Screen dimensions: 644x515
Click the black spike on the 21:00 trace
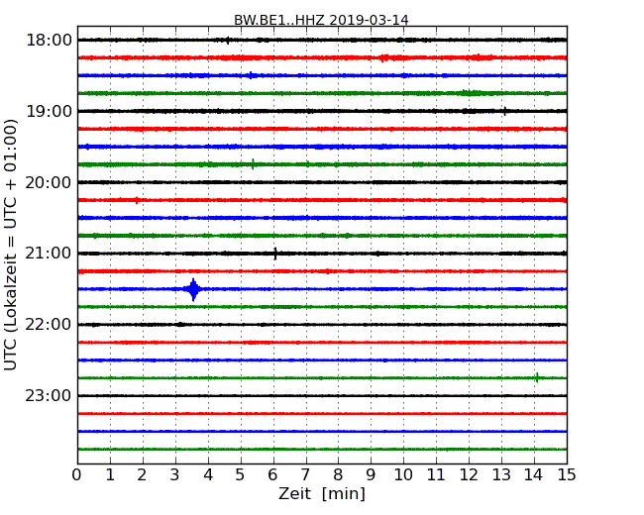point(275,254)
